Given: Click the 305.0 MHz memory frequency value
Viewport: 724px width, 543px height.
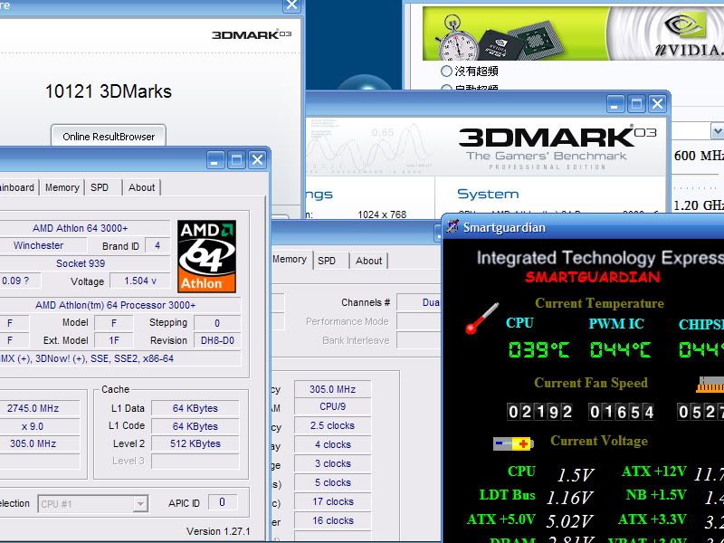Looking at the screenshot, I should pyautogui.click(x=332, y=389).
